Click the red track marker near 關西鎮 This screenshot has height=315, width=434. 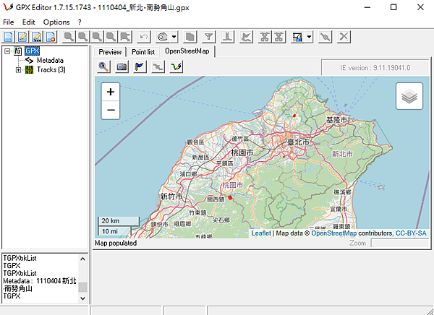pos(230,197)
